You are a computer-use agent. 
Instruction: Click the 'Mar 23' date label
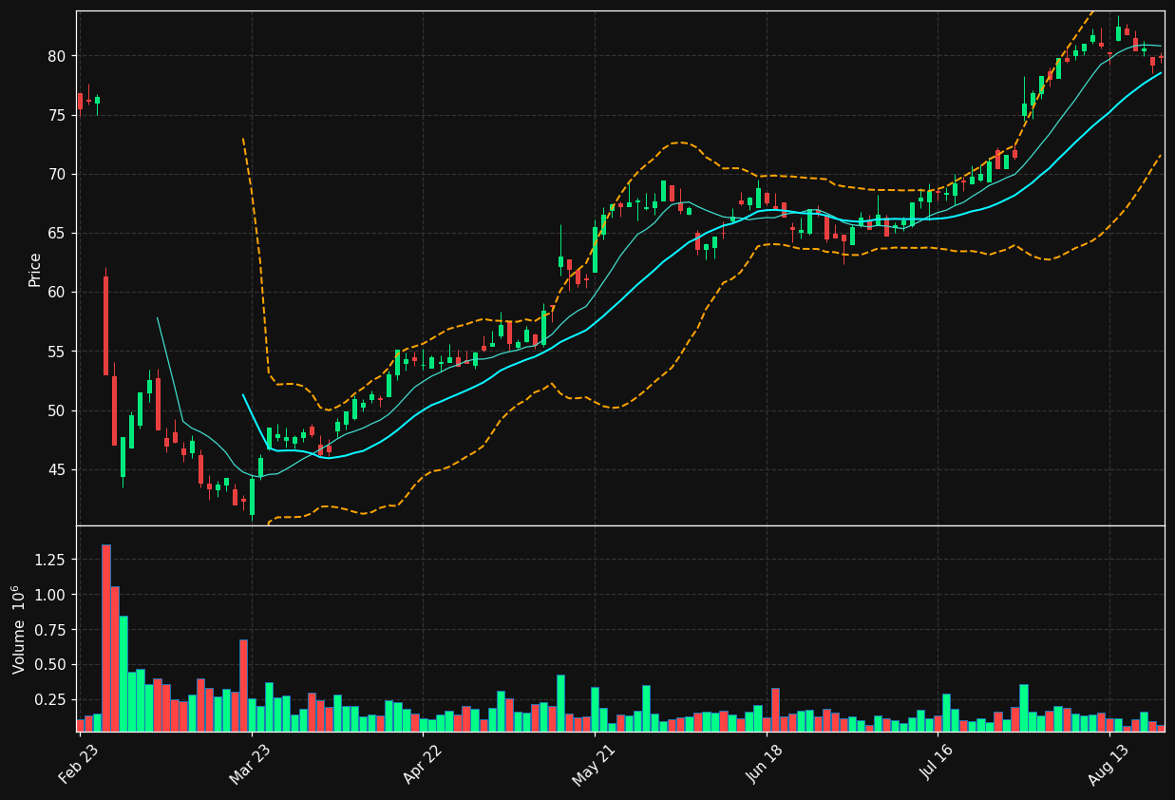tap(252, 763)
